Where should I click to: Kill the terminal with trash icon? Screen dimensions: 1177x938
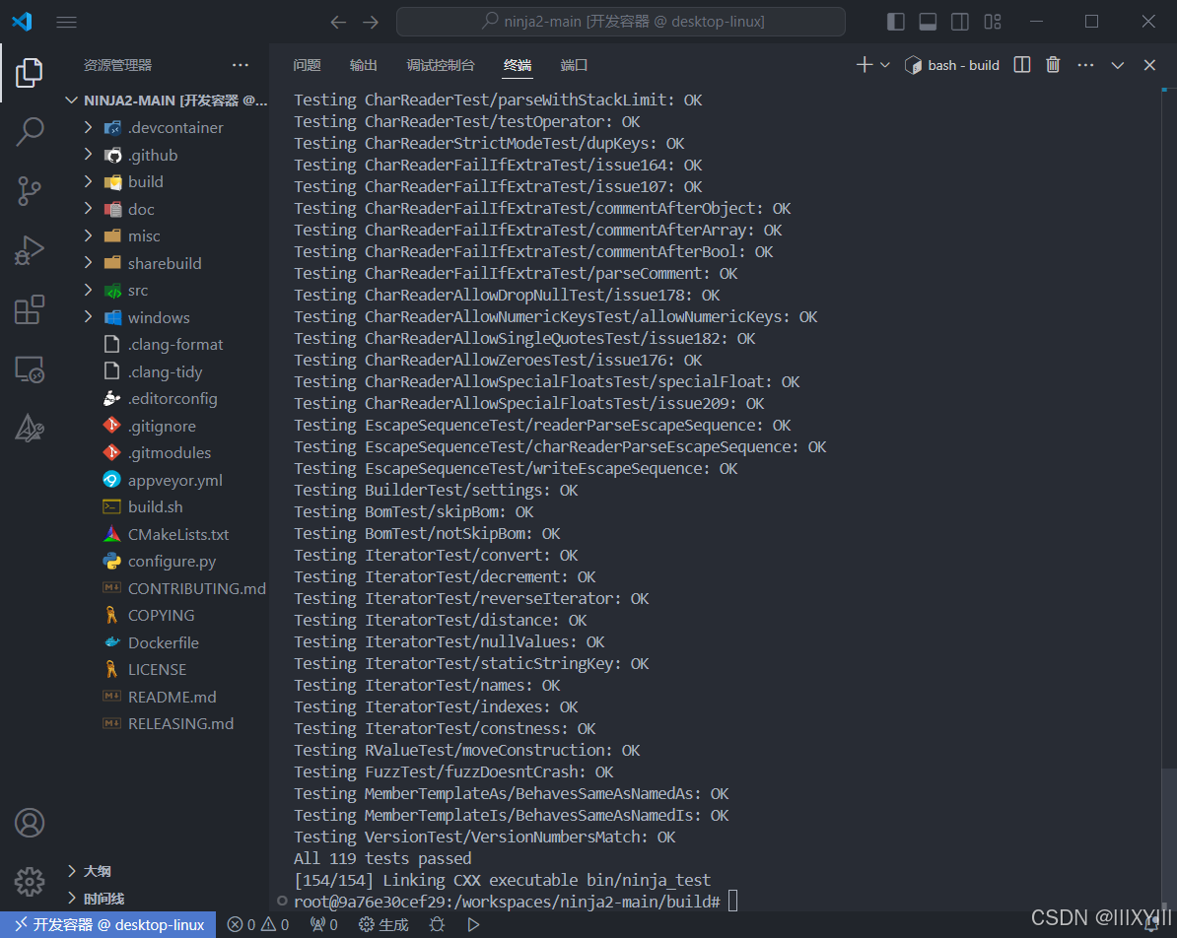1052,64
